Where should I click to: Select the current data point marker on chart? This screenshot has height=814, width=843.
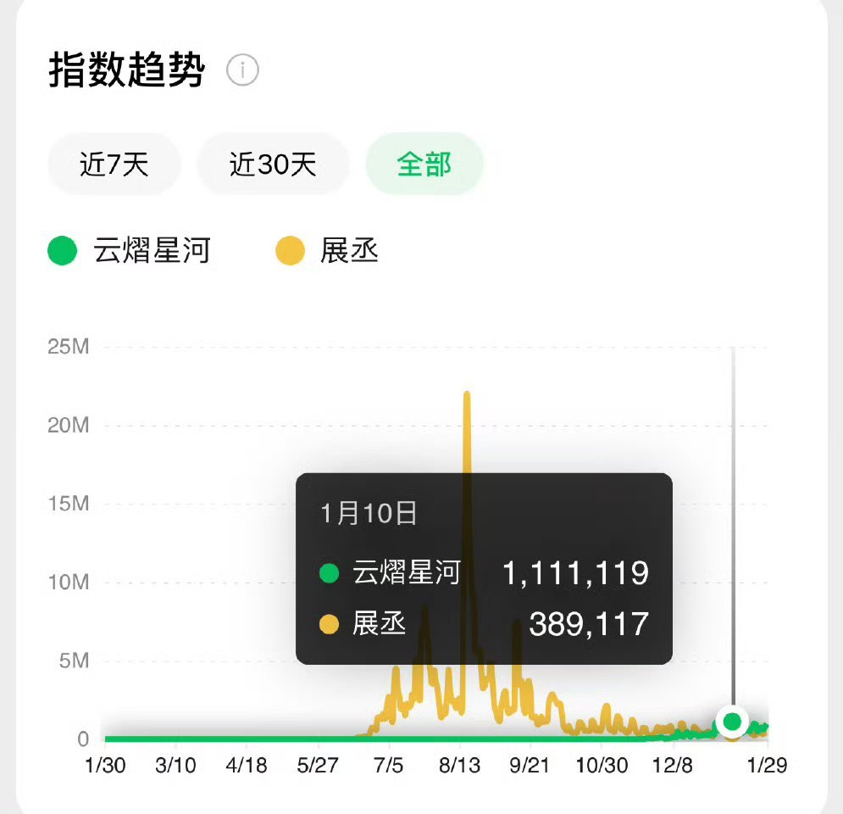732,723
